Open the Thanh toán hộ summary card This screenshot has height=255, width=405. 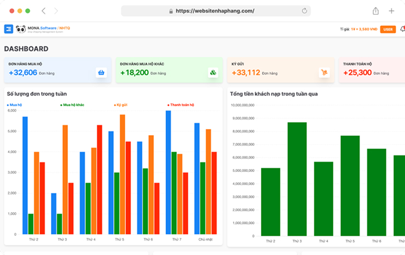[371, 69]
